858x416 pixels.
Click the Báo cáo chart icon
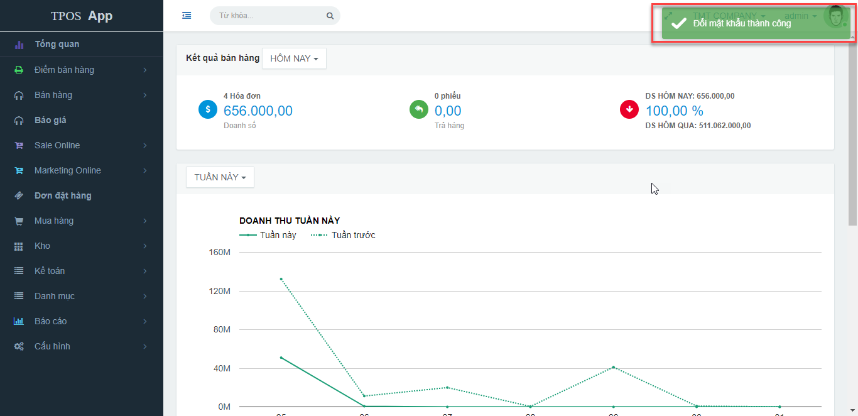pos(19,321)
